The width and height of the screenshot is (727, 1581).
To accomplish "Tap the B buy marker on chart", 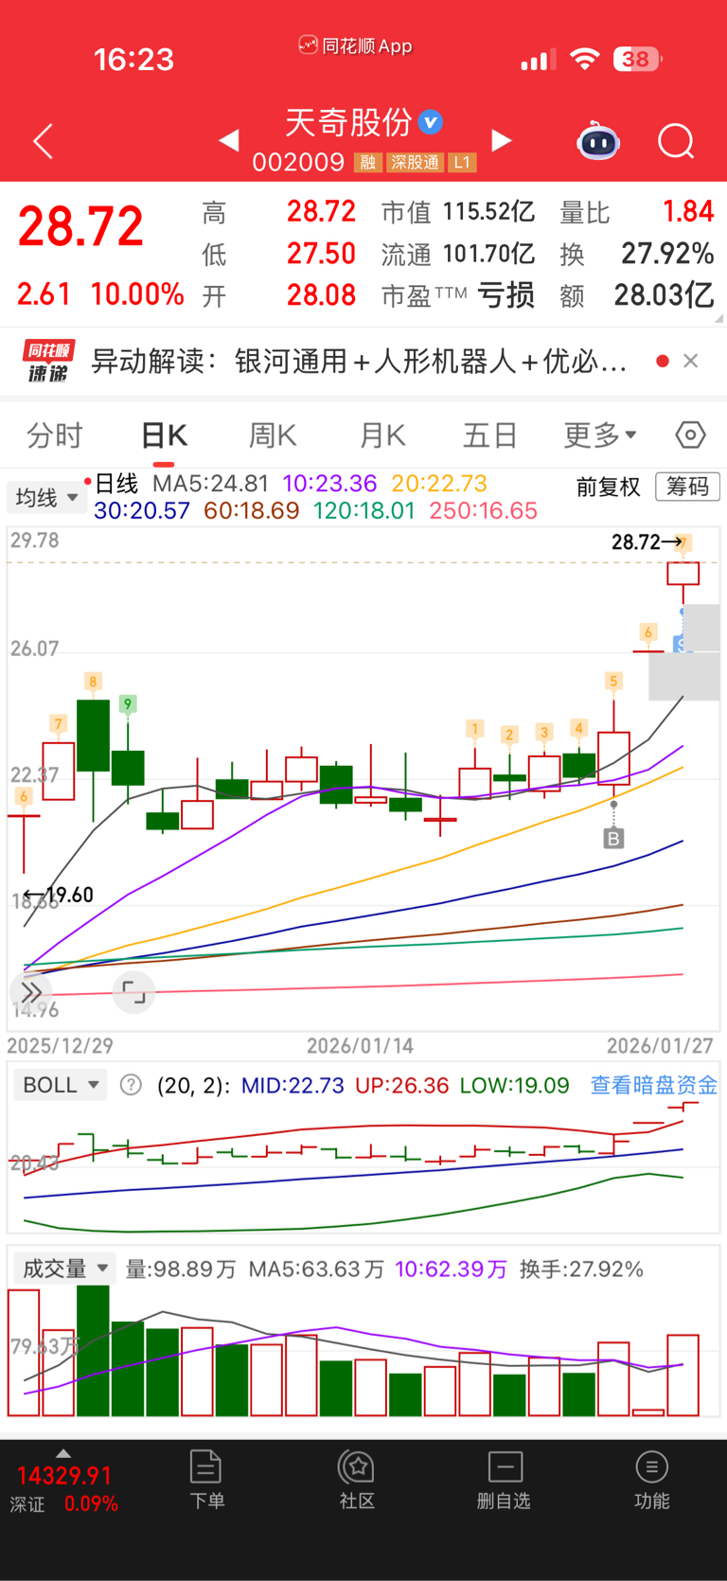I will tap(613, 838).
